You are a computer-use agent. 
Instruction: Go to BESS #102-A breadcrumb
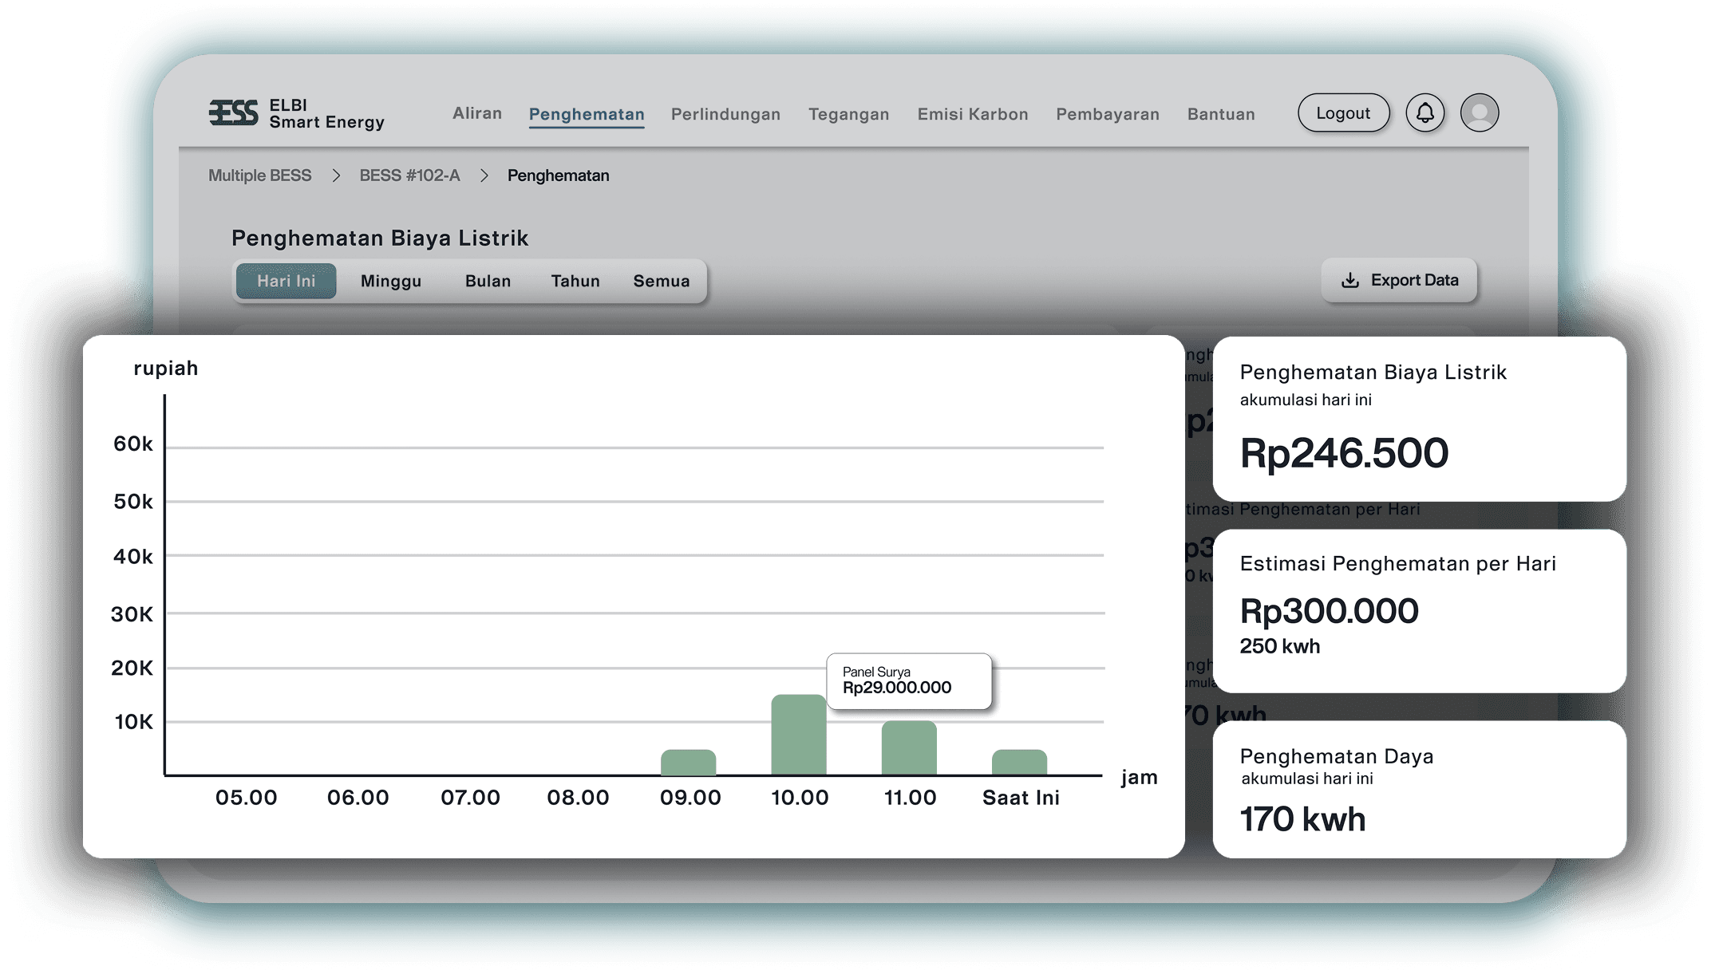[x=409, y=175]
